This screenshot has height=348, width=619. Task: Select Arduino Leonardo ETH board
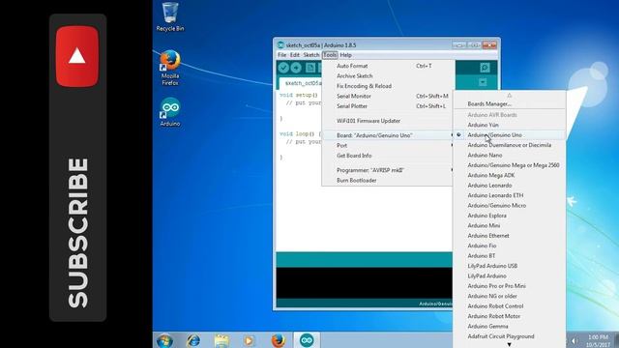pos(510,195)
